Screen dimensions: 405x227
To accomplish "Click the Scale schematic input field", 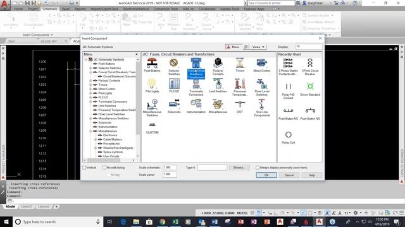I will [x=170, y=168].
